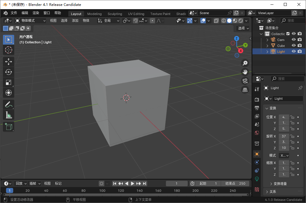Disable render visibility for the Cube
The height and width of the screenshot is (203, 306).
pos(299,45)
